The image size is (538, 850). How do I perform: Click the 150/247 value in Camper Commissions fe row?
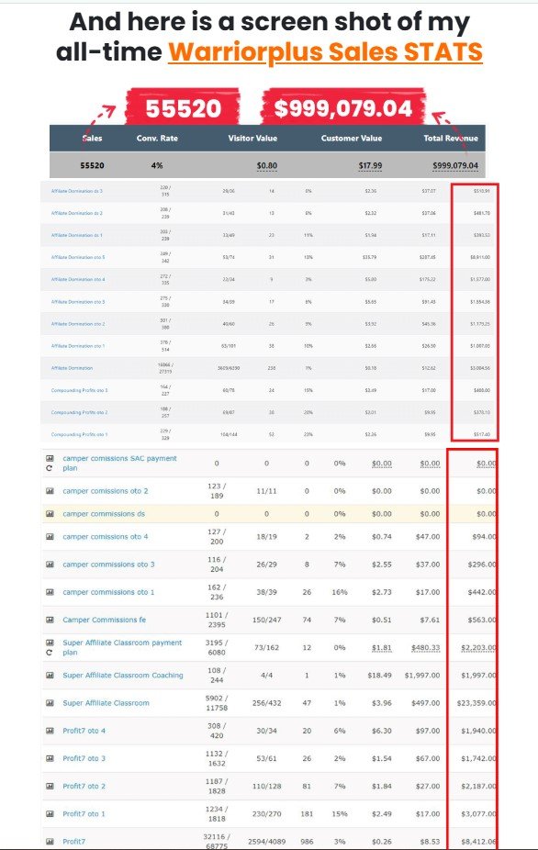coord(267,620)
